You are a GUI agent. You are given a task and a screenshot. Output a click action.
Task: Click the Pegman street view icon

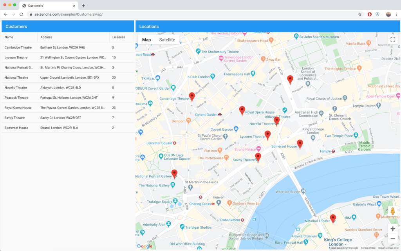point(392,211)
